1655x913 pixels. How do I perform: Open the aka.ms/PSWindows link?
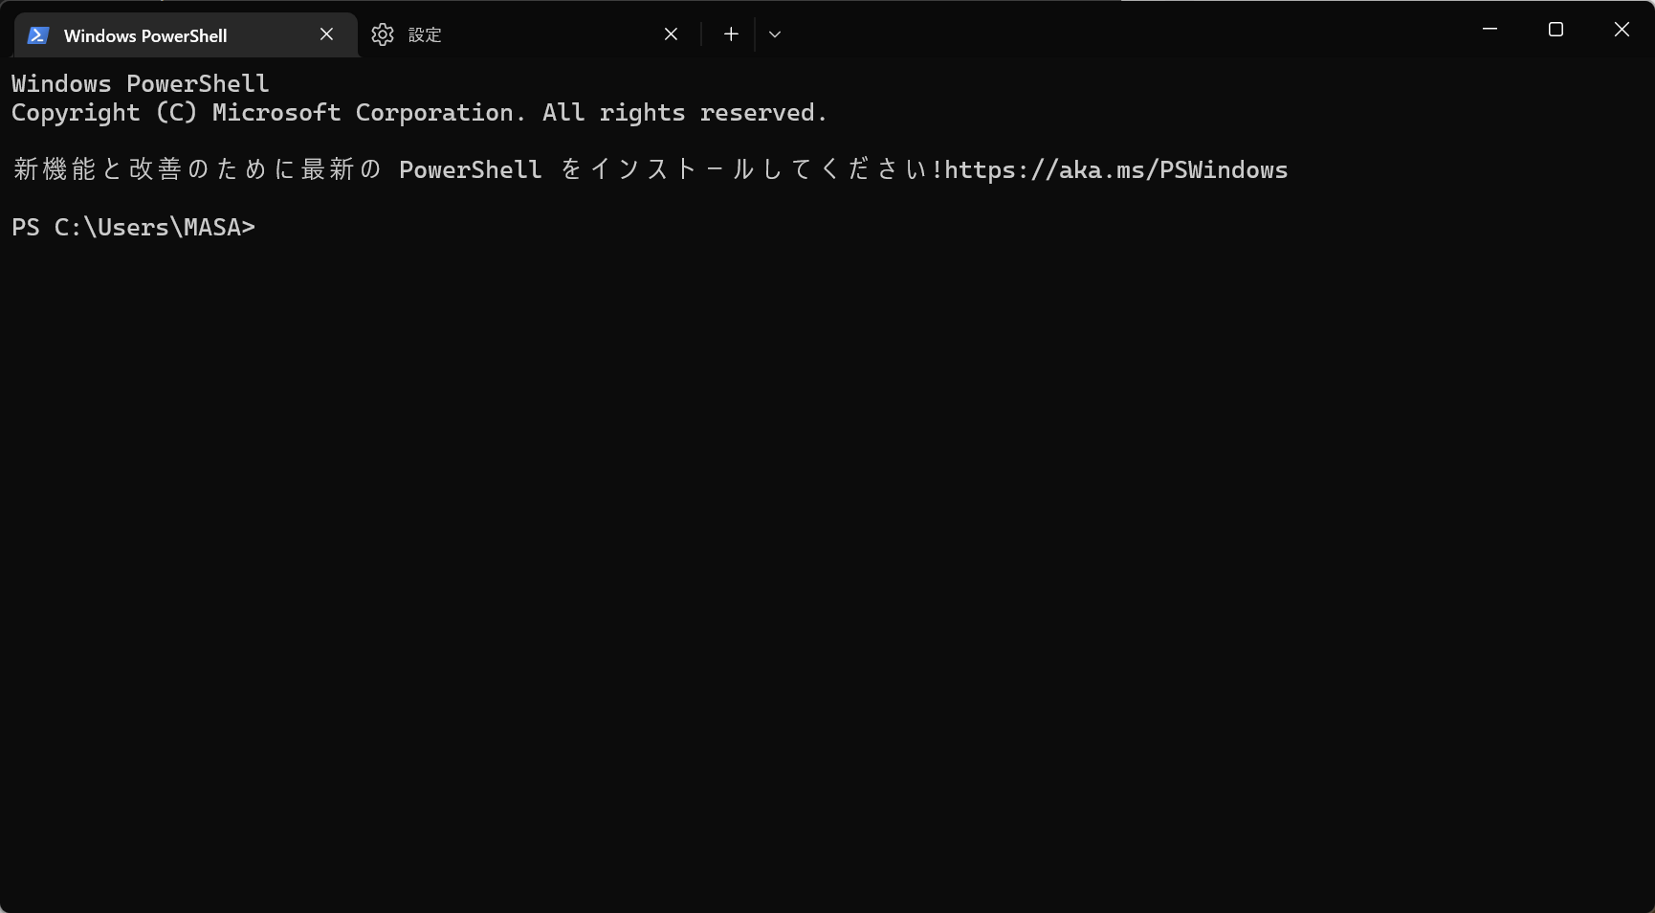coord(1114,169)
